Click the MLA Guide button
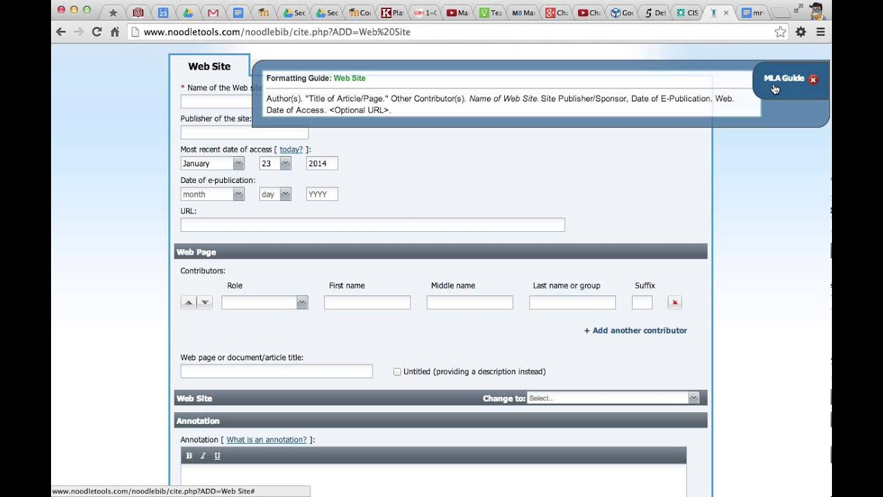883x497 pixels. coord(784,78)
